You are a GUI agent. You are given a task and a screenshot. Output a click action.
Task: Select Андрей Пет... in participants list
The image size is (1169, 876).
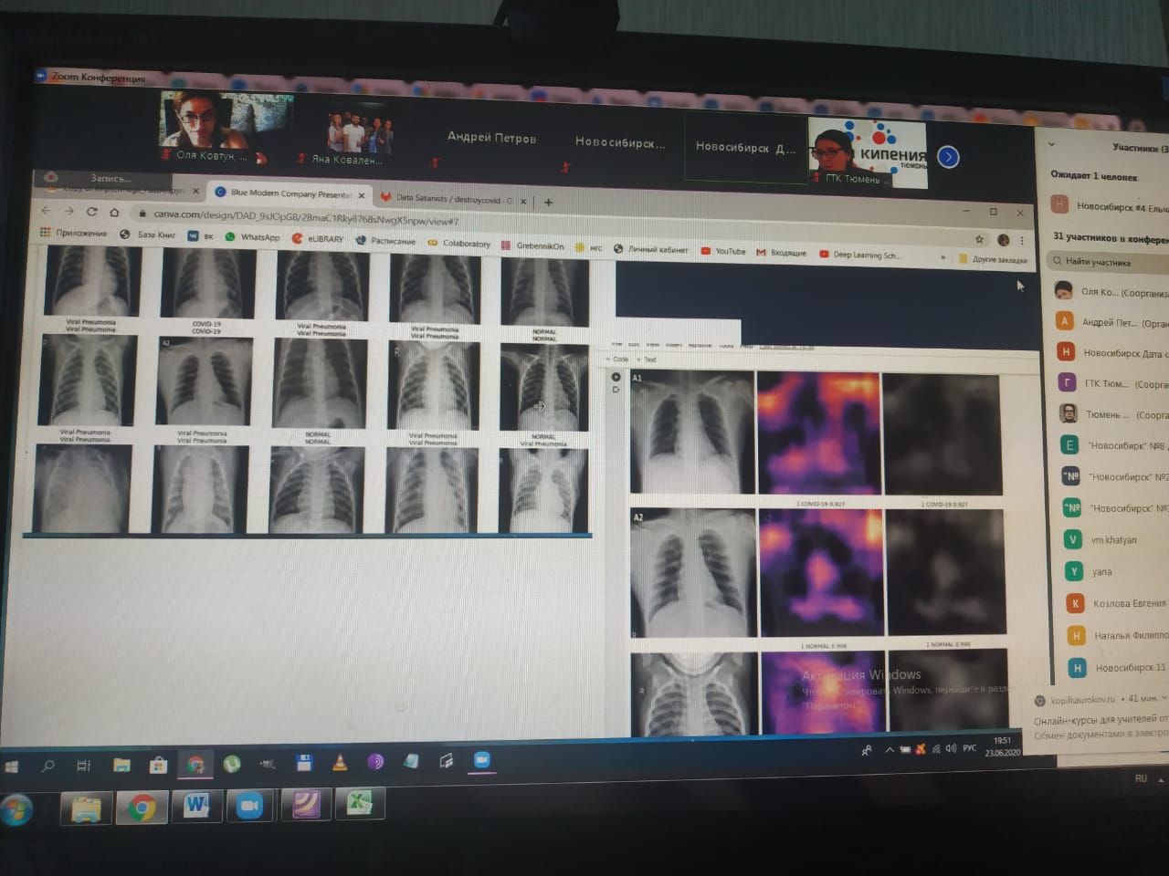coord(1110,322)
